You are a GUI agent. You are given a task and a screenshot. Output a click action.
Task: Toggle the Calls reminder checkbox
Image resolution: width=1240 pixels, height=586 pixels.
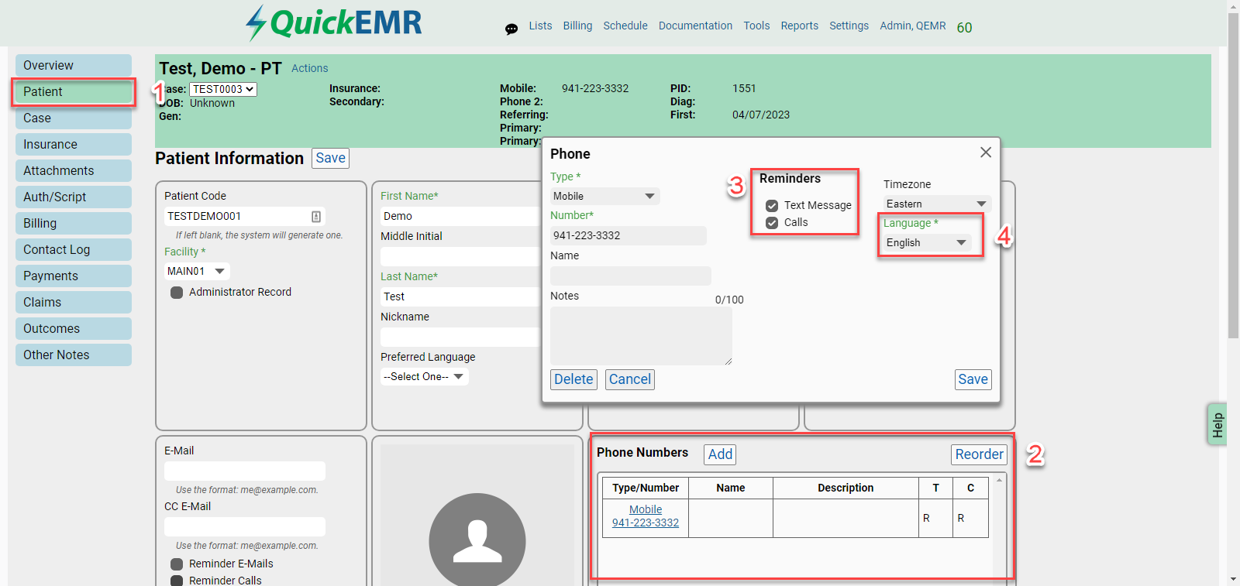pyautogui.click(x=772, y=223)
